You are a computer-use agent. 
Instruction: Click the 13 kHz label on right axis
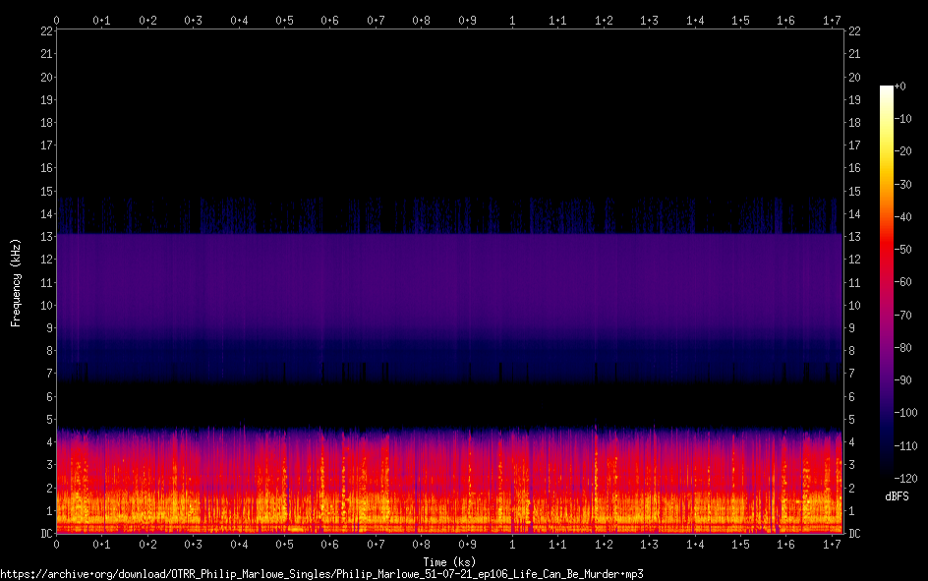(x=855, y=237)
